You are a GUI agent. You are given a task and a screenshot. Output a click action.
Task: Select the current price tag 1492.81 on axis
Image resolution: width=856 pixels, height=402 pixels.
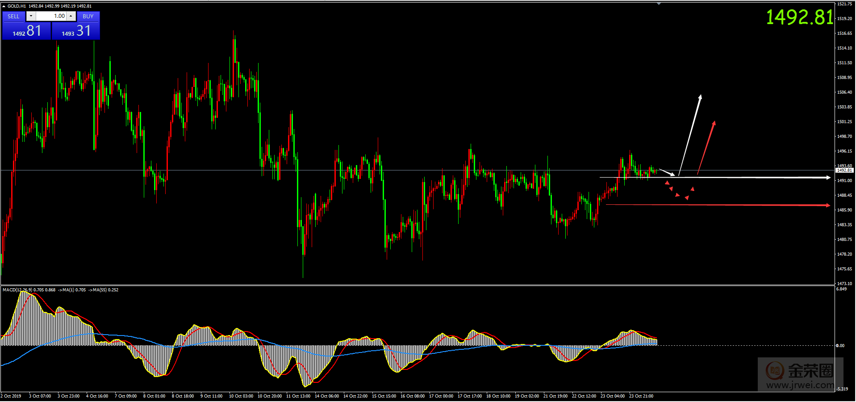tap(843, 170)
